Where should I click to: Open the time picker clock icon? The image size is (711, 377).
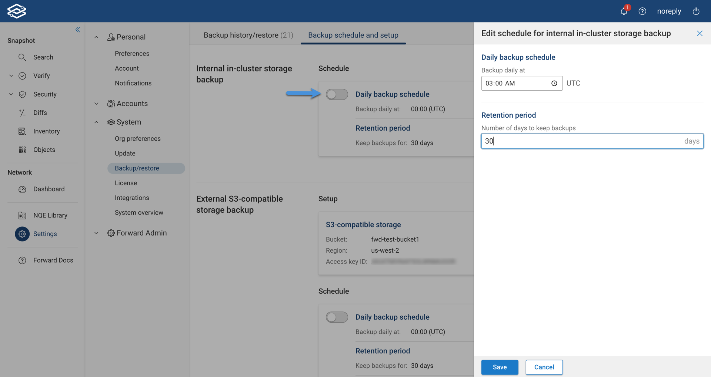point(554,83)
